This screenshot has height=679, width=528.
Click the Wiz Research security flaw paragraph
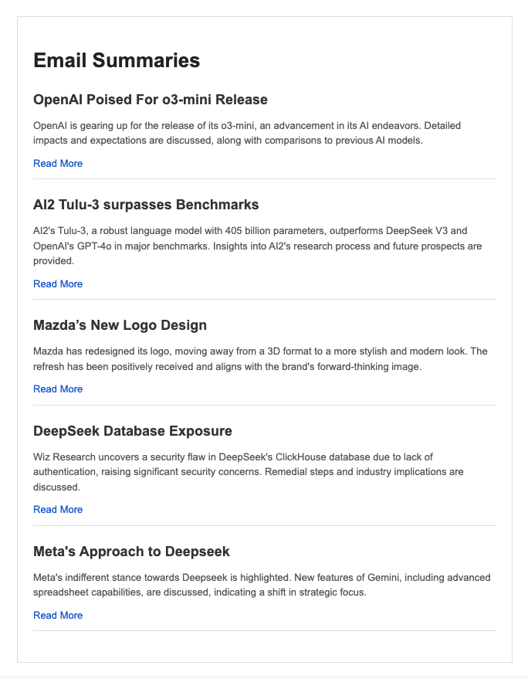(x=249, y=472)
